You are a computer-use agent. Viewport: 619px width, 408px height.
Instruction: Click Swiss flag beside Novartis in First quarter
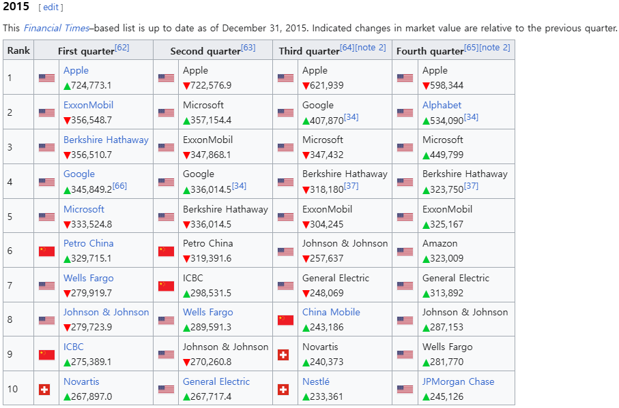(x=44, y=390)
